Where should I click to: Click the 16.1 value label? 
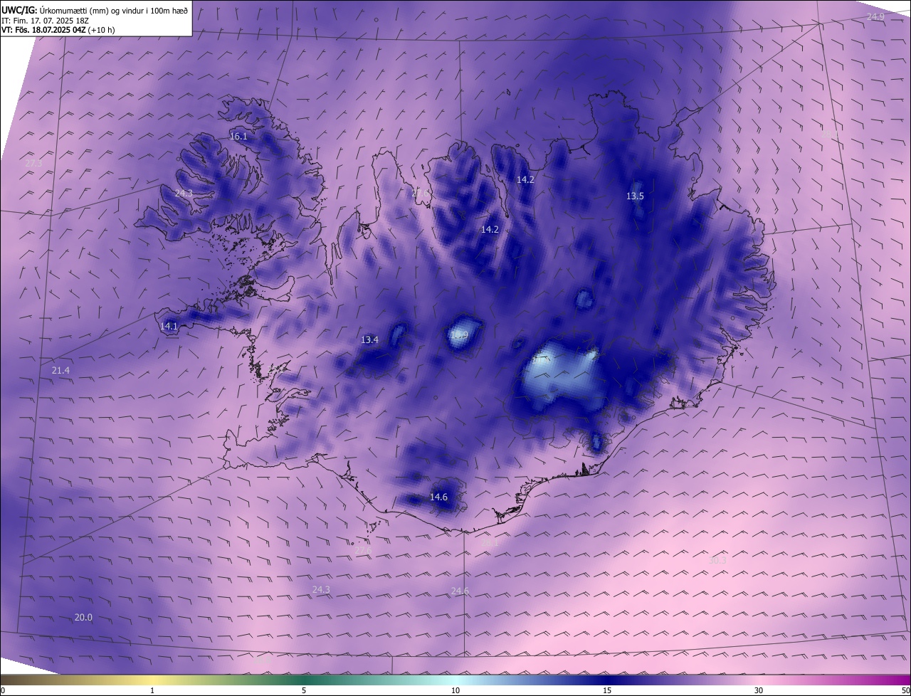pyautogui.click(x=238, y=136)
